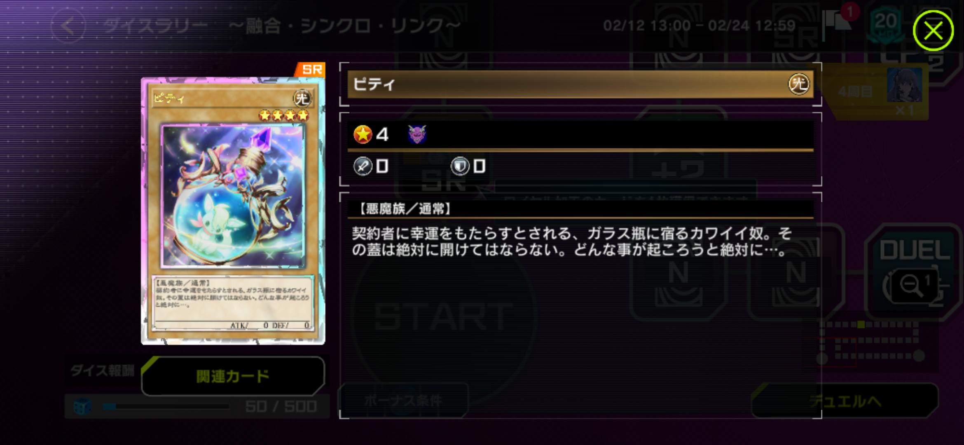Click the level star icon
Viewport: 964px width, 445px height.
[363, 134]
